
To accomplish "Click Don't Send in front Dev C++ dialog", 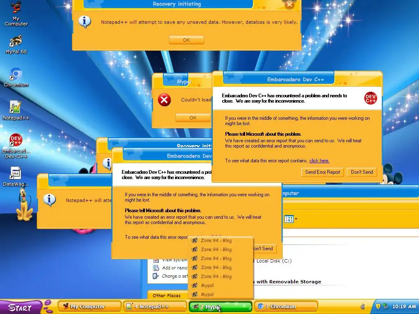I will point(362,172).
